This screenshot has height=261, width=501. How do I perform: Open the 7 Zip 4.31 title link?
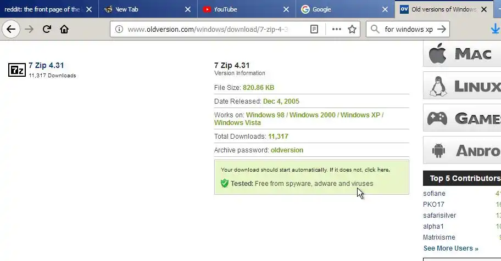point(46,65)
